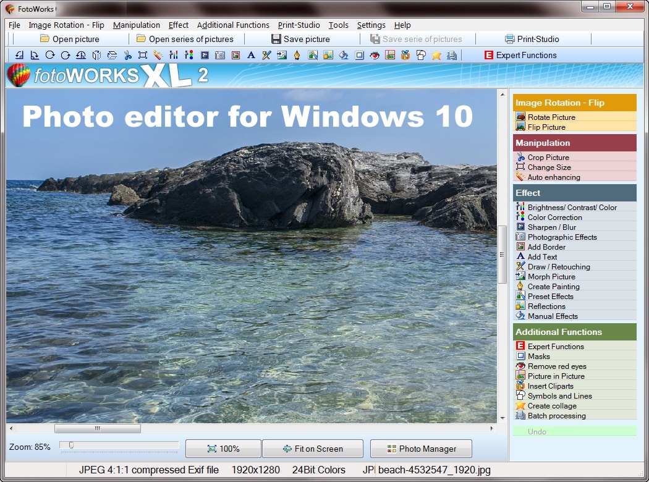
Task: Select Batch processing in the side panel
Action: 556,415
